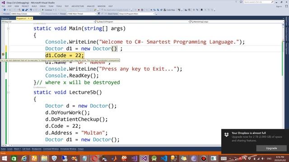This screenshot has width=289, height=162.
Task: Open the Immediate Window tab
Action: [x=68, y=149]
